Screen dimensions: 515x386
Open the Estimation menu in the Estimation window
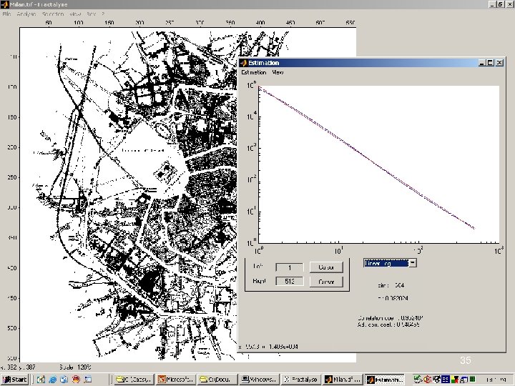point(253,72)
